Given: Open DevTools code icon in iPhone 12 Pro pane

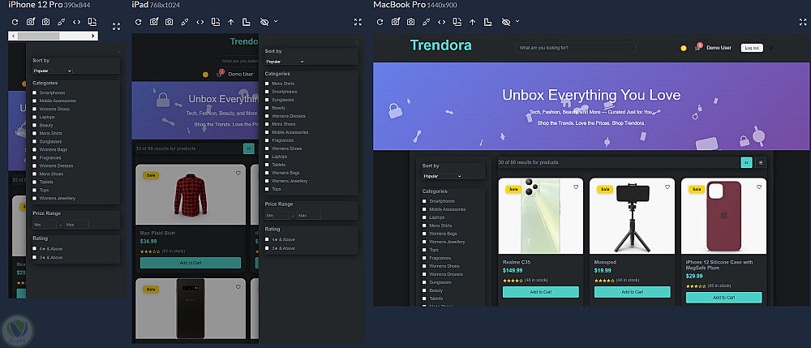Looking at the screenshot, I should 76,22.
